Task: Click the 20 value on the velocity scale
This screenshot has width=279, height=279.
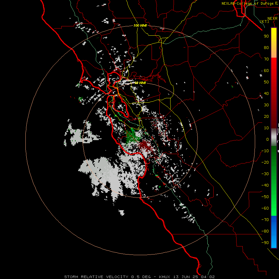Action: (266, 117)
